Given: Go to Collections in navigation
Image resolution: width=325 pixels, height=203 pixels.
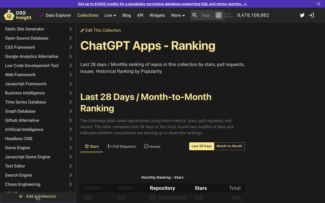Looking at the screenshot, I should (x=88, y=15).
